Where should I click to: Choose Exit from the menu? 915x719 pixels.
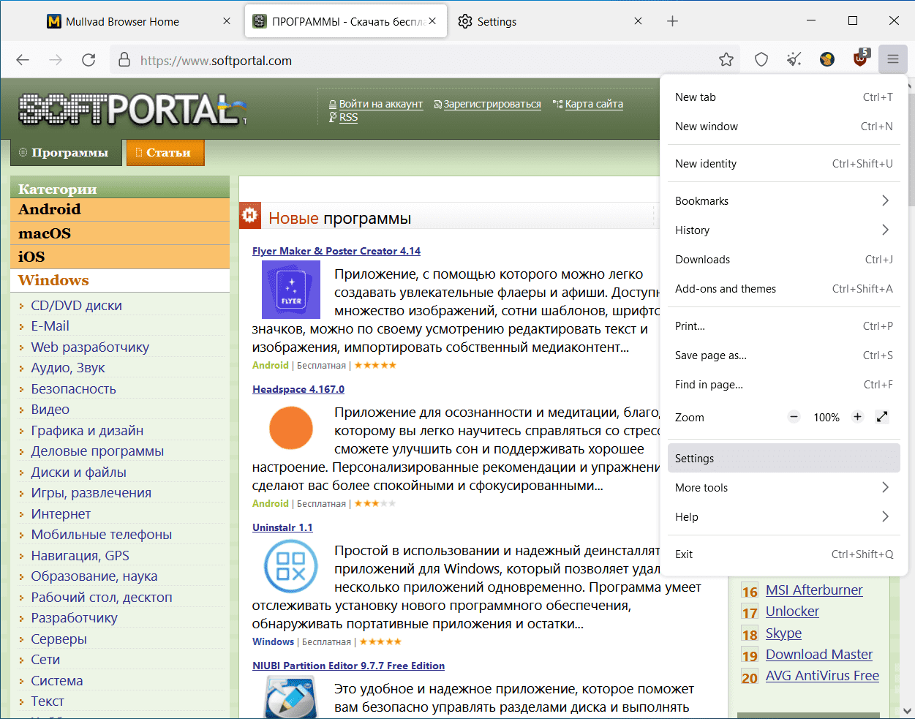[x=784, y=554]
